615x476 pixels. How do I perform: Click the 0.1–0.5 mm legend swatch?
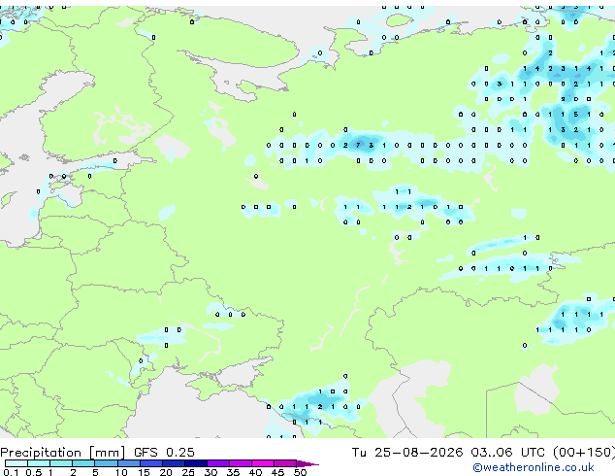pyautogui.click(x=16, y=463)
